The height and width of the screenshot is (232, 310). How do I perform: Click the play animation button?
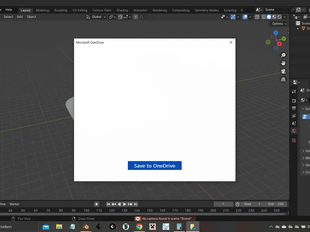[124, 204]
